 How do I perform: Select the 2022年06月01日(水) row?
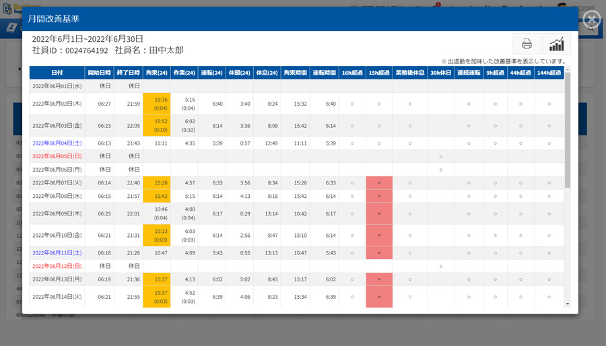click(57, 86)
